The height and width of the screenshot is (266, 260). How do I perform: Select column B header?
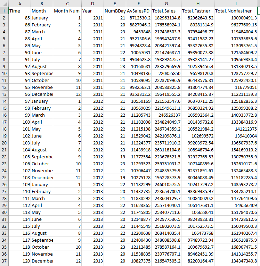click(42, 3)
